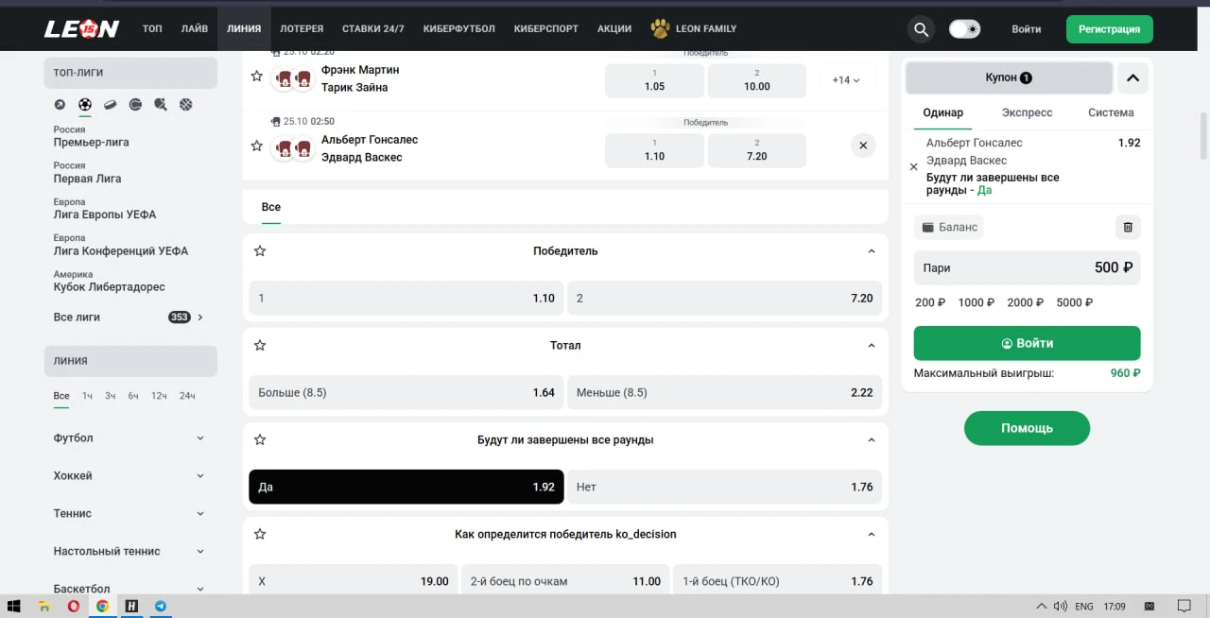Select the basketball icon under ТОП-ЛИГИ

[x=185, y=105]
